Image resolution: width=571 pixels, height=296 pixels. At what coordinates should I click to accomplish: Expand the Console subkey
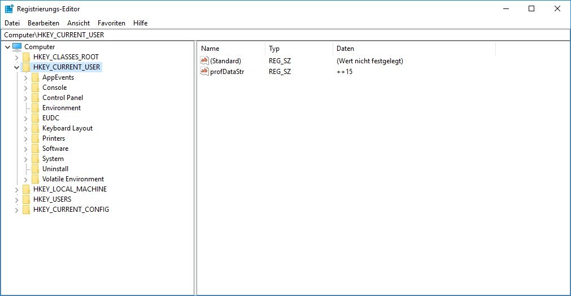coord(25,88)
